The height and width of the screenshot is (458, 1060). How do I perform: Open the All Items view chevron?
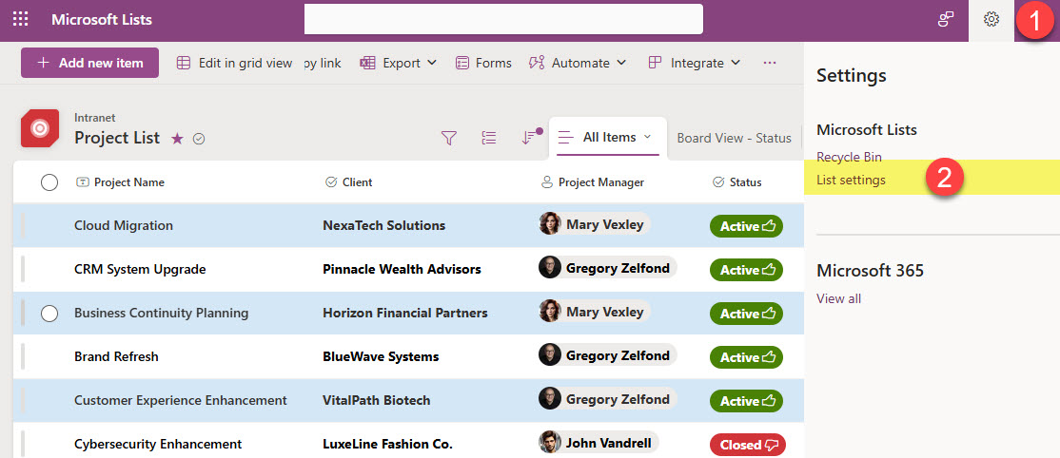coord(647,137)
